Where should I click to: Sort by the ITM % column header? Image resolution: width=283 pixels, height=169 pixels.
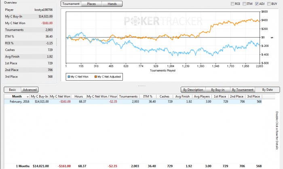148,96
